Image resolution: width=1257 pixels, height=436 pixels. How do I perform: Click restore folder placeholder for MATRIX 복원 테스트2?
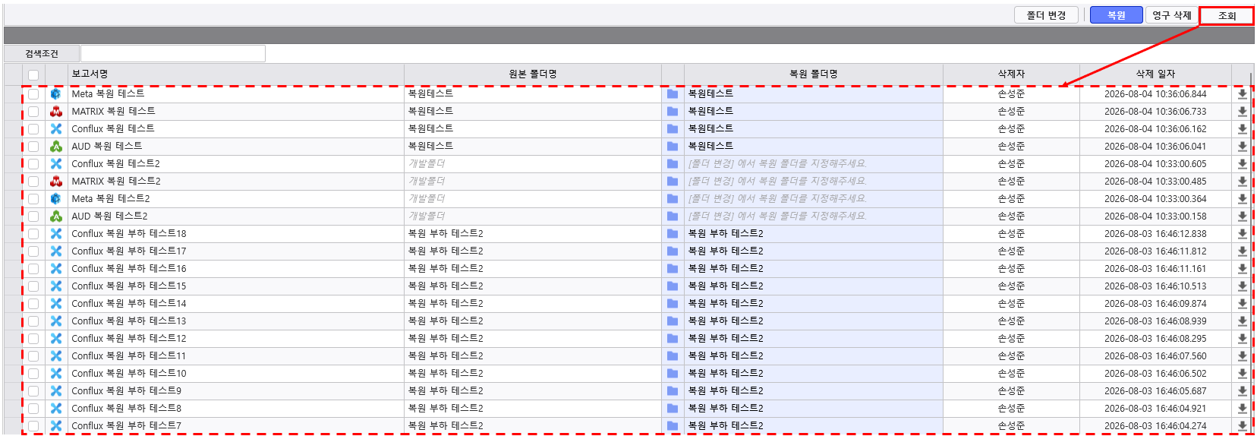(777, 182)
